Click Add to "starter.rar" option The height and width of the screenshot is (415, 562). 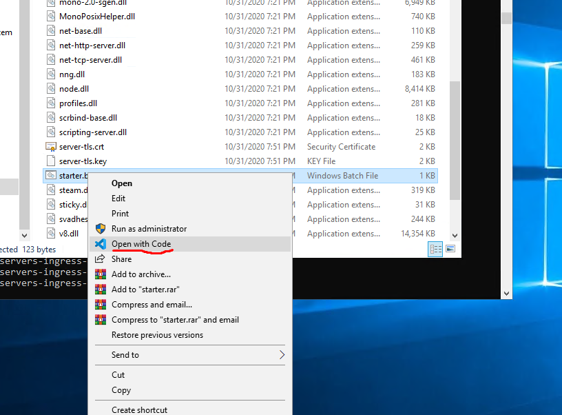[x=145, y=290]
